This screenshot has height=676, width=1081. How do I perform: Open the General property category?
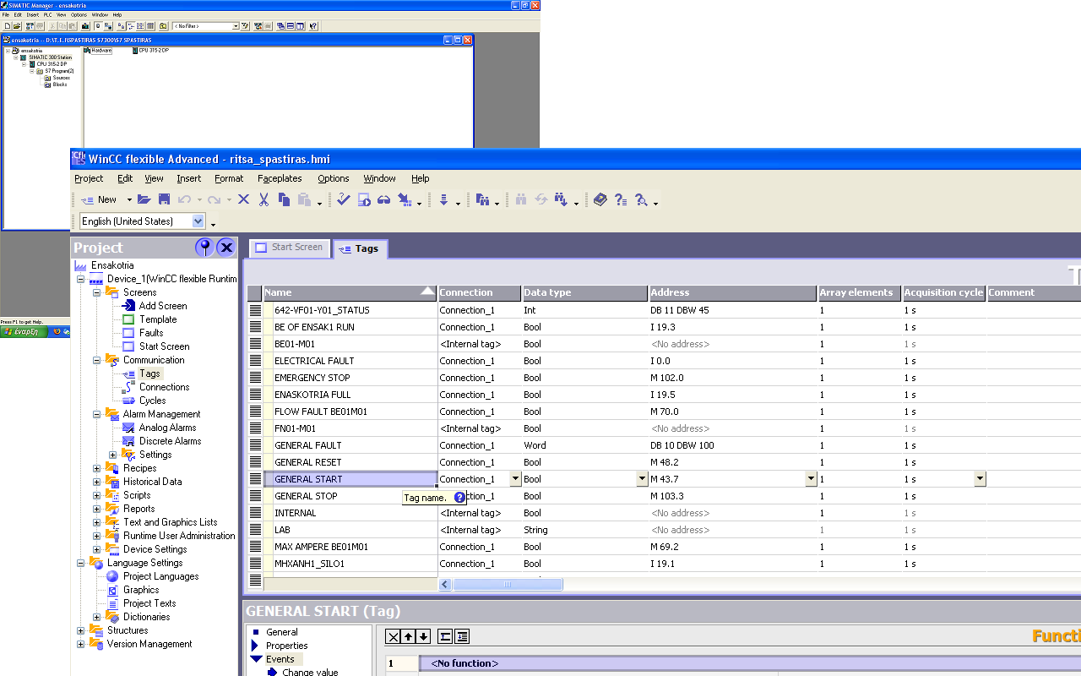282,632
